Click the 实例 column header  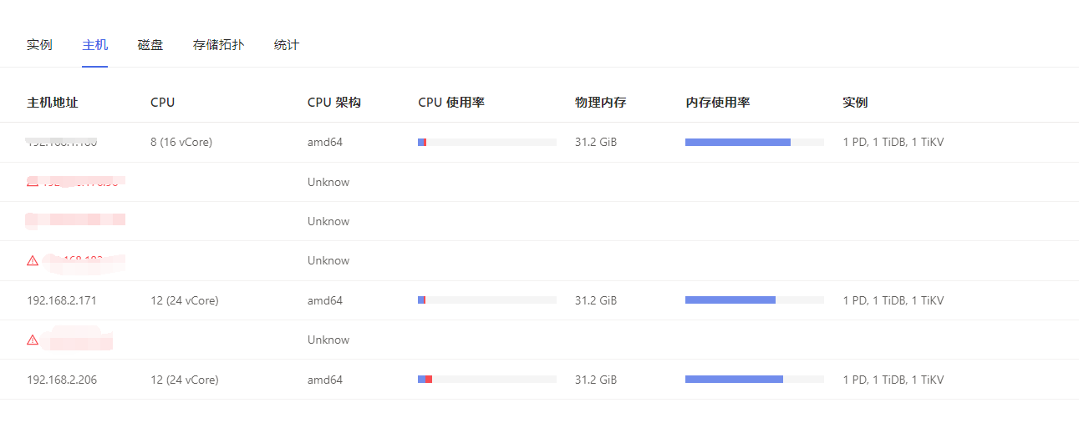855,103
